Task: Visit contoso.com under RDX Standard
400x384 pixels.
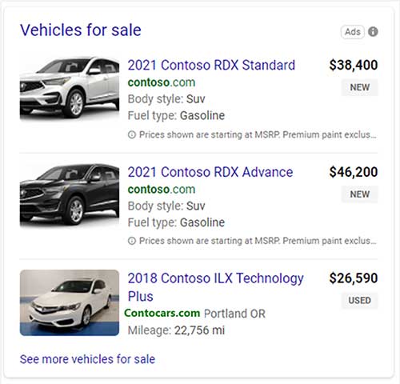Action: 162,82
